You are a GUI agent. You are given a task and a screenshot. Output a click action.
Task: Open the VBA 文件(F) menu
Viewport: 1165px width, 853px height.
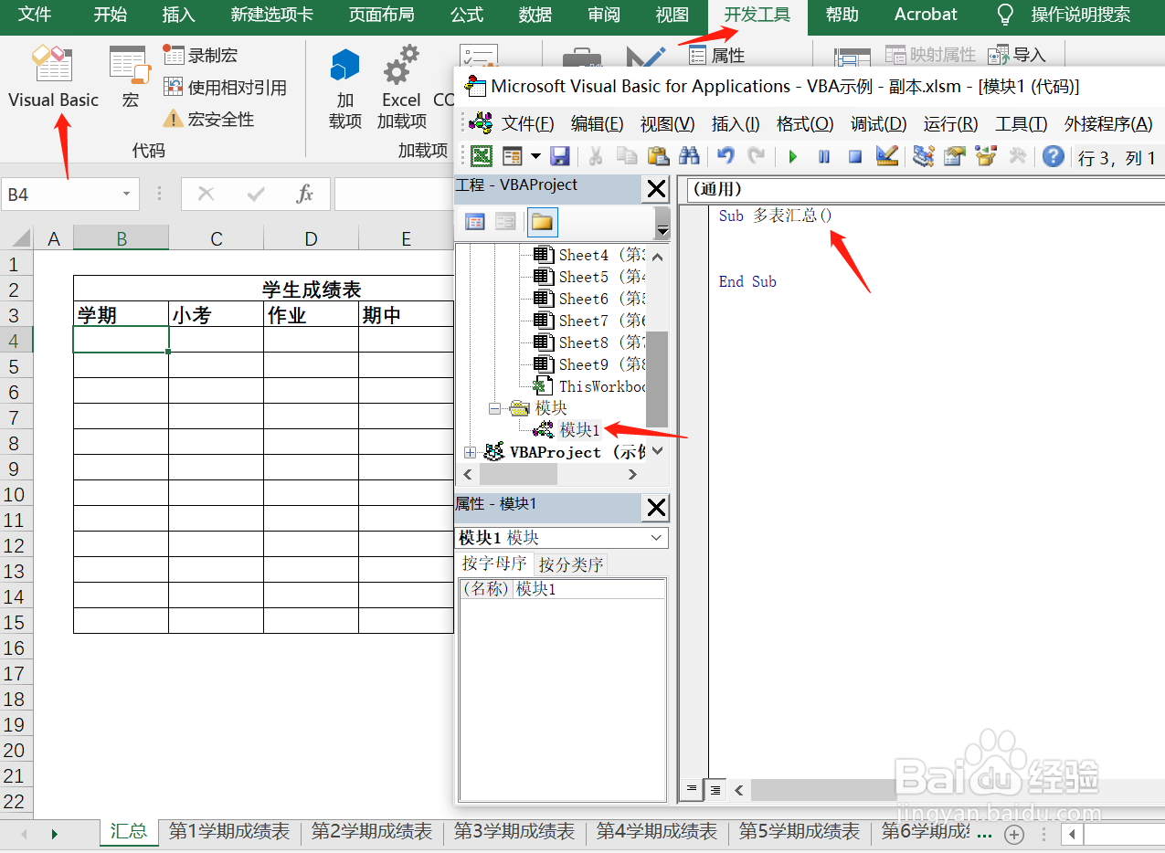click(x=528, y=124)
